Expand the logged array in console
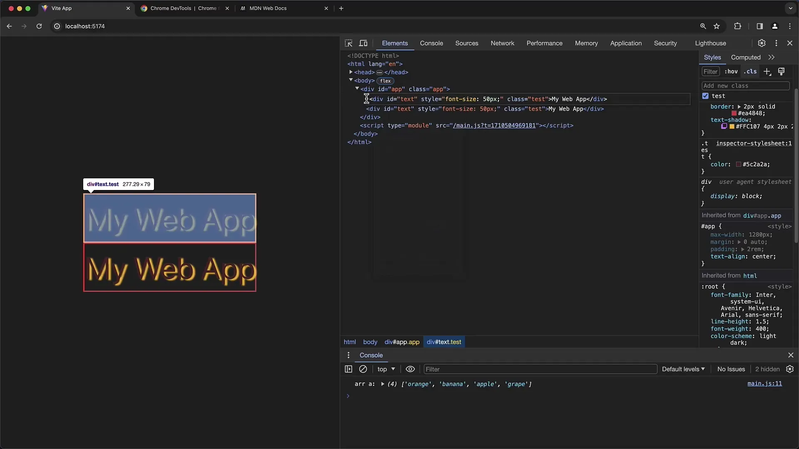 382,384
